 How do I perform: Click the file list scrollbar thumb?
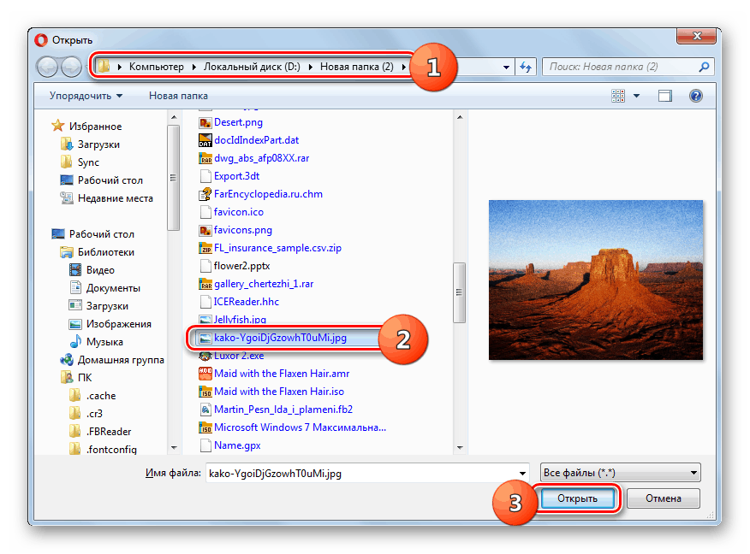[x=459, y=292]
